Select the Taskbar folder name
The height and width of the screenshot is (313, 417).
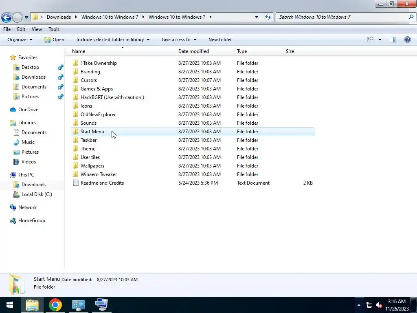coord(88,140)
